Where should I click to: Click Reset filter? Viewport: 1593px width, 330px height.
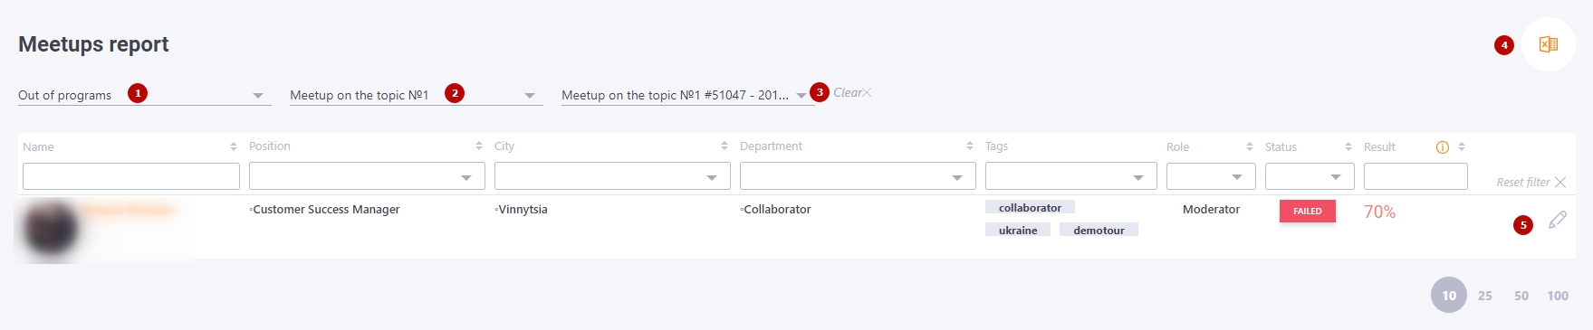(1531, 182)
